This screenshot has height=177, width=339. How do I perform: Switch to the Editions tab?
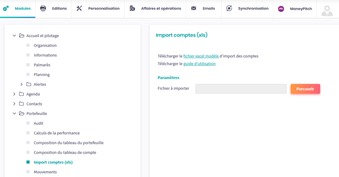(59, 9)
